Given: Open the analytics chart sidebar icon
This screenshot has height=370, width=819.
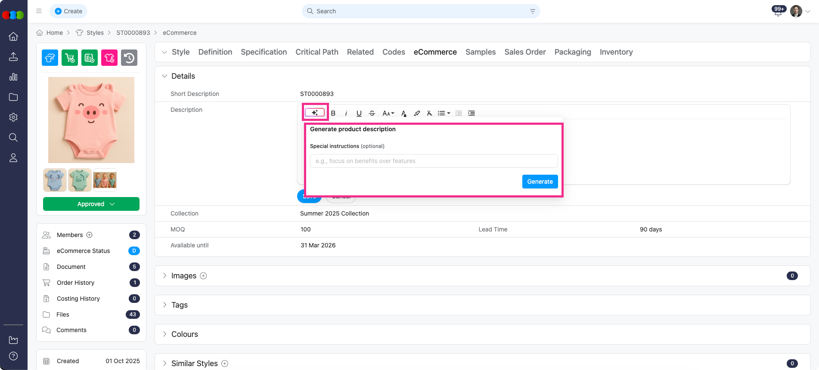Looking at the screenshot, I should pyautogui.click(x=13, y=77).
